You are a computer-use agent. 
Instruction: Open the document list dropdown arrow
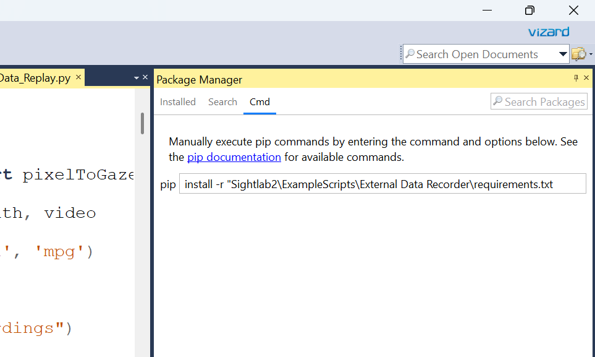(x=136, y=78)
